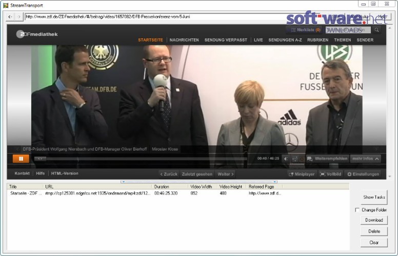The height and width of the screenshot is (256, 398).
Task: Sort by Duration column header
Action: tap(170, 186)
